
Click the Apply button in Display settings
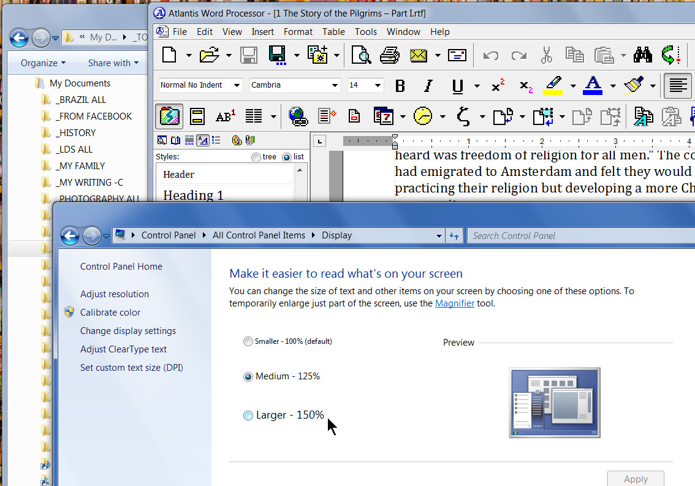click(636, 479)
